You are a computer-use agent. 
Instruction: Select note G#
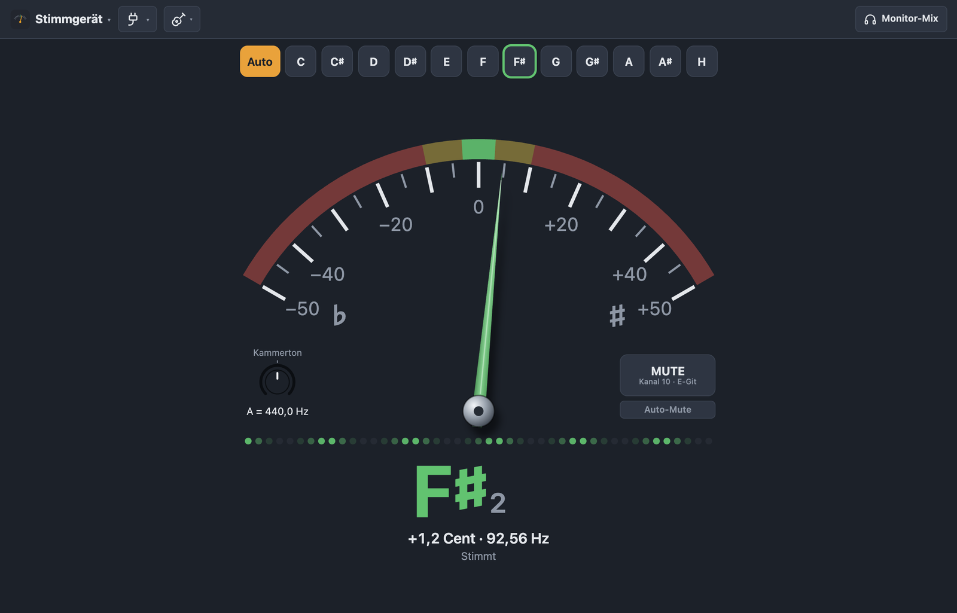click(x=592, y=62)
